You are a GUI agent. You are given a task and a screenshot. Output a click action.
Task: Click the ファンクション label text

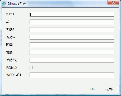point(12,37)
